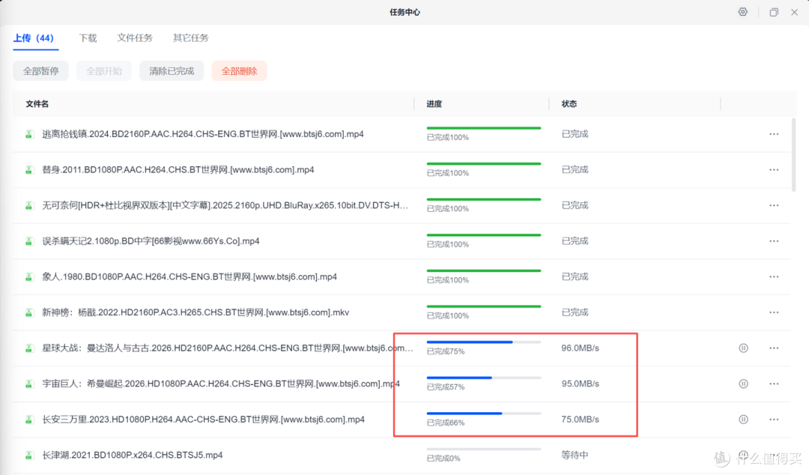
Task: Pause the 宇宙巨人 upload
Action: pos(744,384)
